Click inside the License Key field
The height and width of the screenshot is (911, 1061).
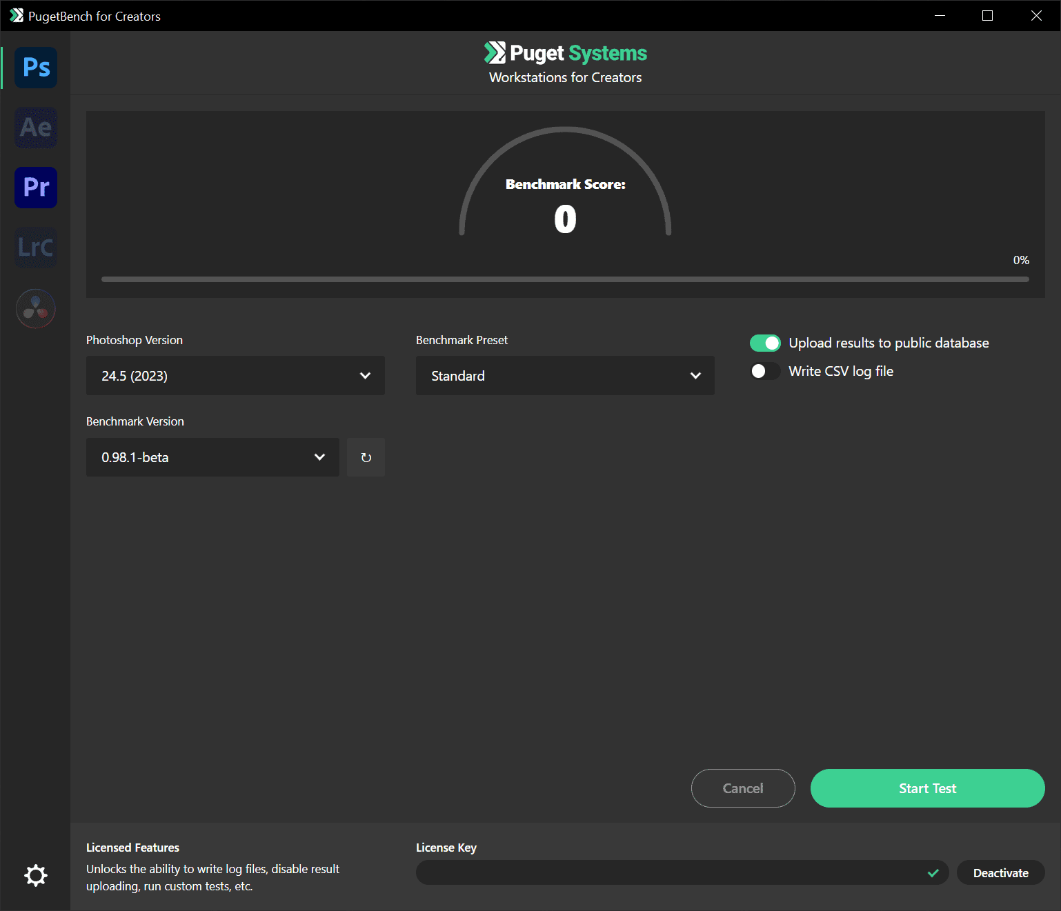tap(682, 872)
